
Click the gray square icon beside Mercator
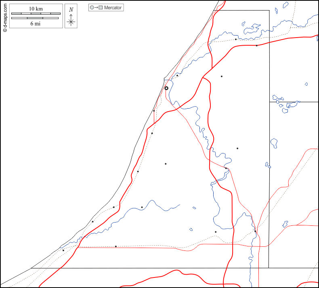[x=101, y=8]
